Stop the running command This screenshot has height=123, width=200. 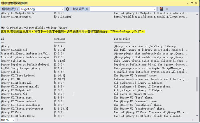coord(167,9)
